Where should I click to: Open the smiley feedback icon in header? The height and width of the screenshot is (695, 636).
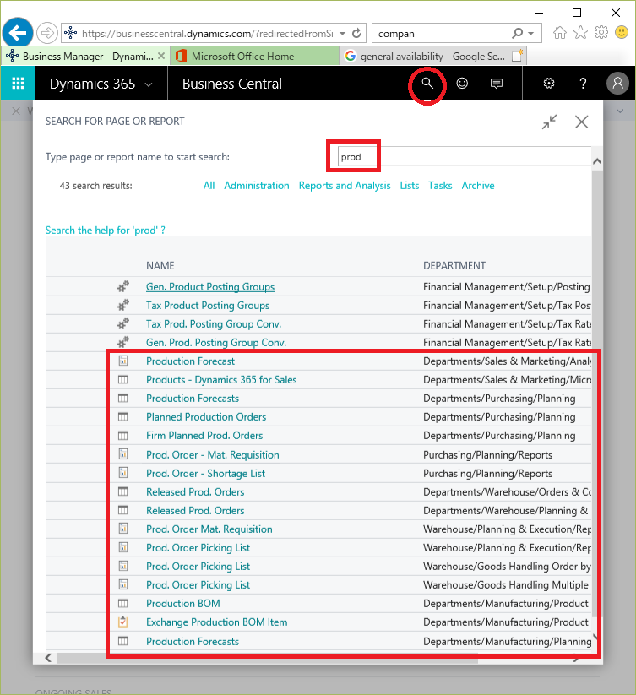(462, 84)
